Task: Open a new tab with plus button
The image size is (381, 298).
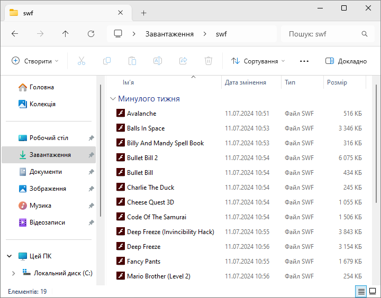Action: [x=143, y=13]
